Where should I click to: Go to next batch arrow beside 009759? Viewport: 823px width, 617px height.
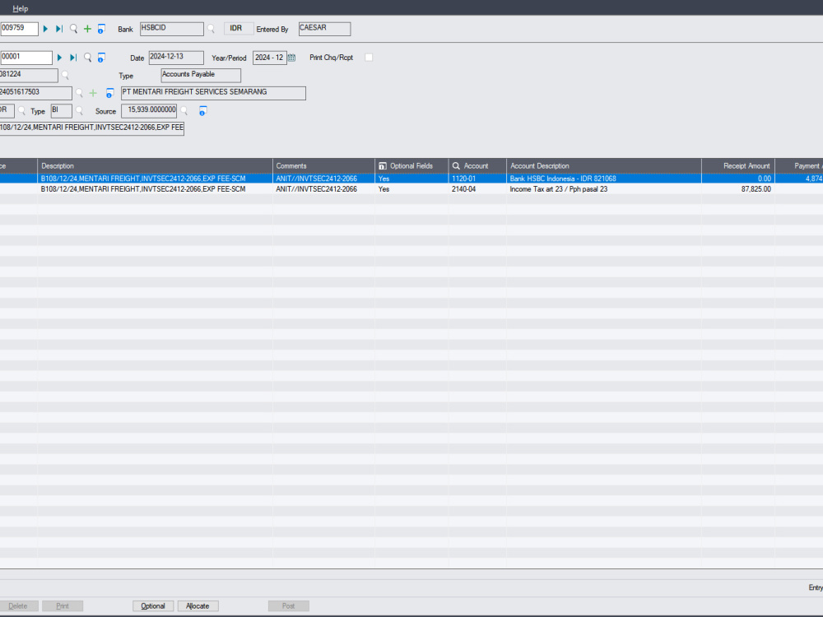[45, 29]
